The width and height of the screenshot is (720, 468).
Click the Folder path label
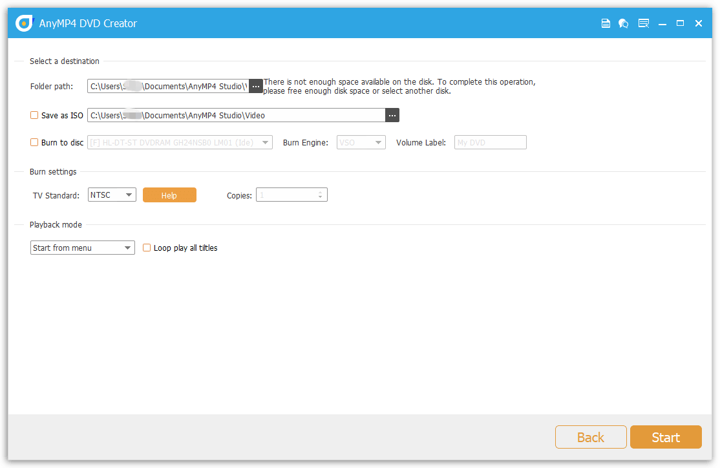(52, 87)
